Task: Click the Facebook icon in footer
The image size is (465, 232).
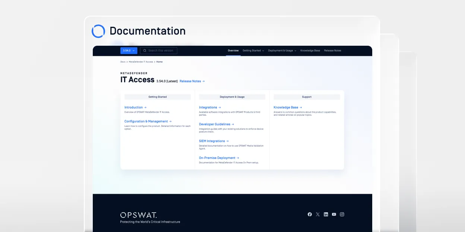Action: click(310, 215)
